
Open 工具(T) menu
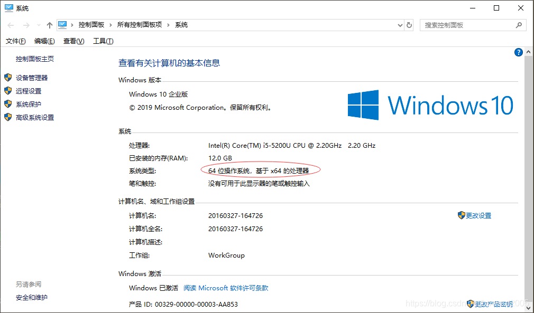coord(103,41)
